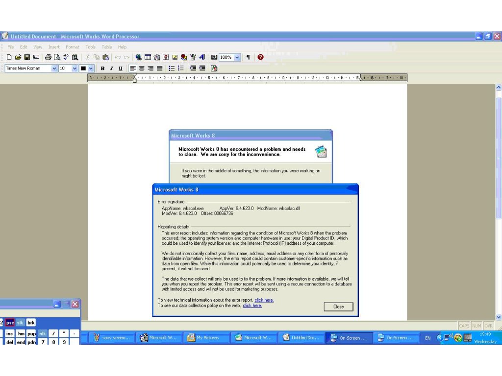Open the File menu

tap(11, 47)
